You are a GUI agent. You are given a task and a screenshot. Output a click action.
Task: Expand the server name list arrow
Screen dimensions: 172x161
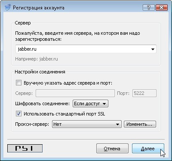click(153, 49)
